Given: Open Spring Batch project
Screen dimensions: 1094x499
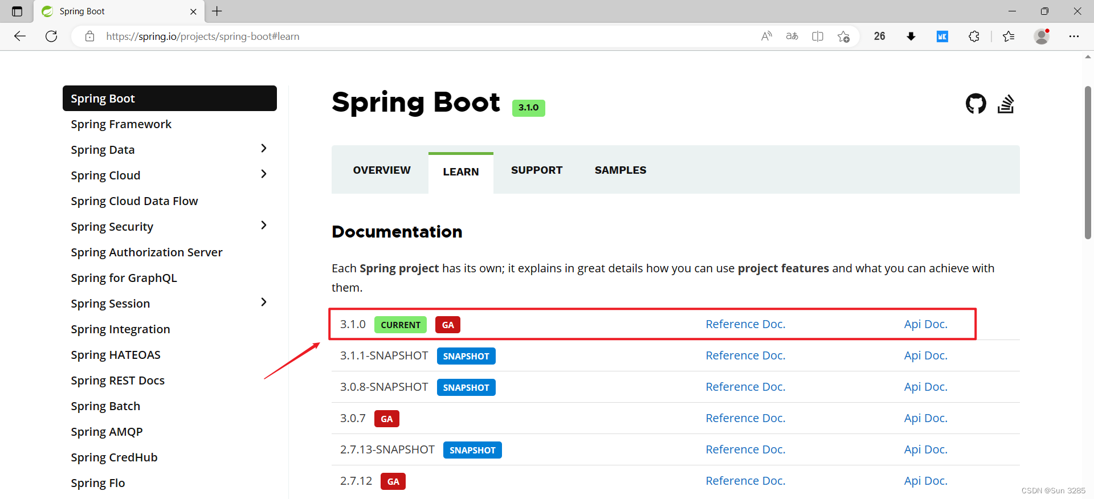Looking at the screenshot, I should point(105,406).
